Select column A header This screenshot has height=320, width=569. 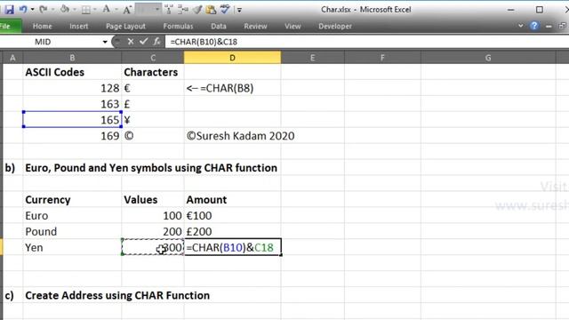(12, 58)
